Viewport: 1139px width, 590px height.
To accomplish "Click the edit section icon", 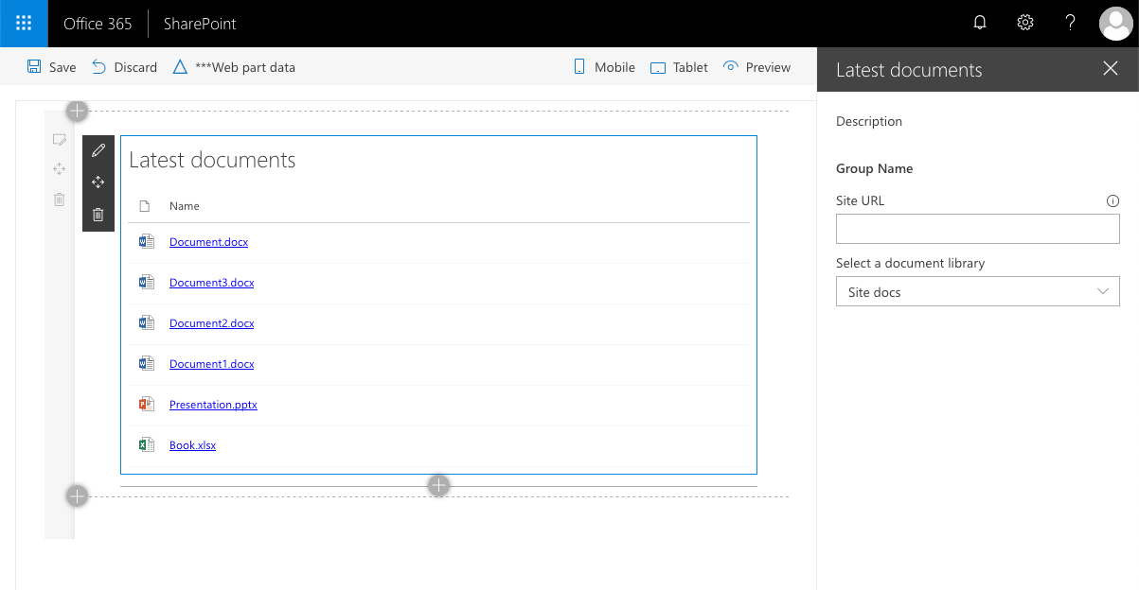I will coord(59,140).
